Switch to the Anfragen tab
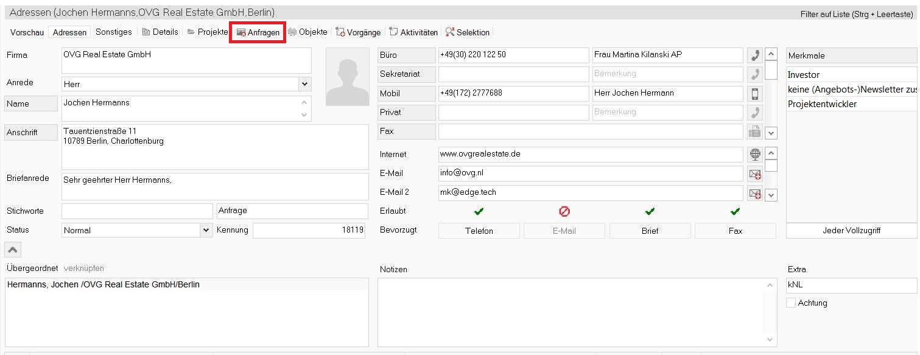Screen dimensions: 920x355 (258, 32)
